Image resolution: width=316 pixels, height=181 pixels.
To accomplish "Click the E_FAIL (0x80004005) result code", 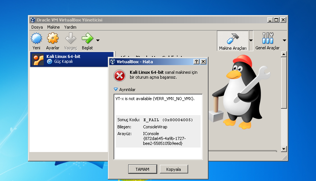I will 168,120.
